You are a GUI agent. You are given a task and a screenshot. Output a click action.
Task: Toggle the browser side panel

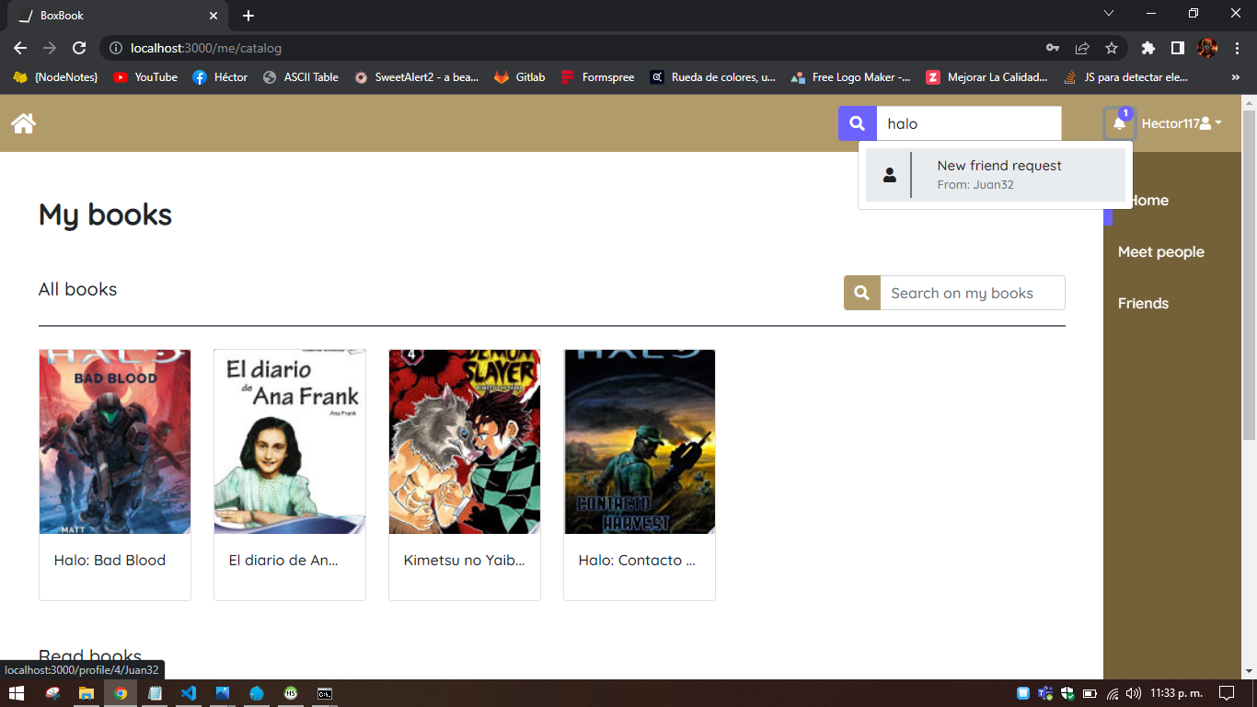[1177, 48]
